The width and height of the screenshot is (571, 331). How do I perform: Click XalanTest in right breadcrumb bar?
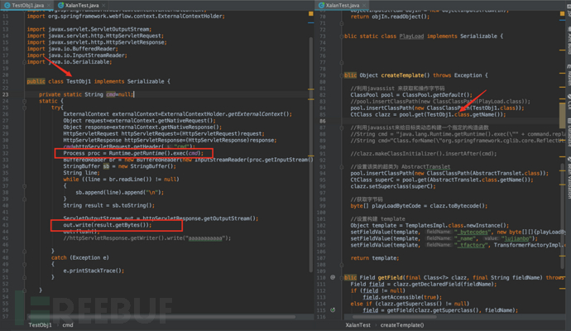pyautogui.click(x=357, y=325)
